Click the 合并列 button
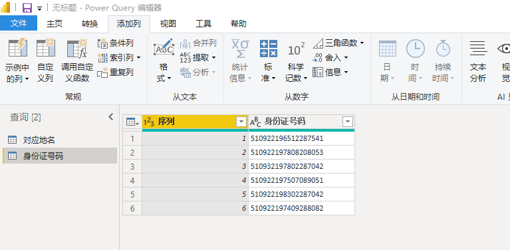510x250 pixels. 198,43
